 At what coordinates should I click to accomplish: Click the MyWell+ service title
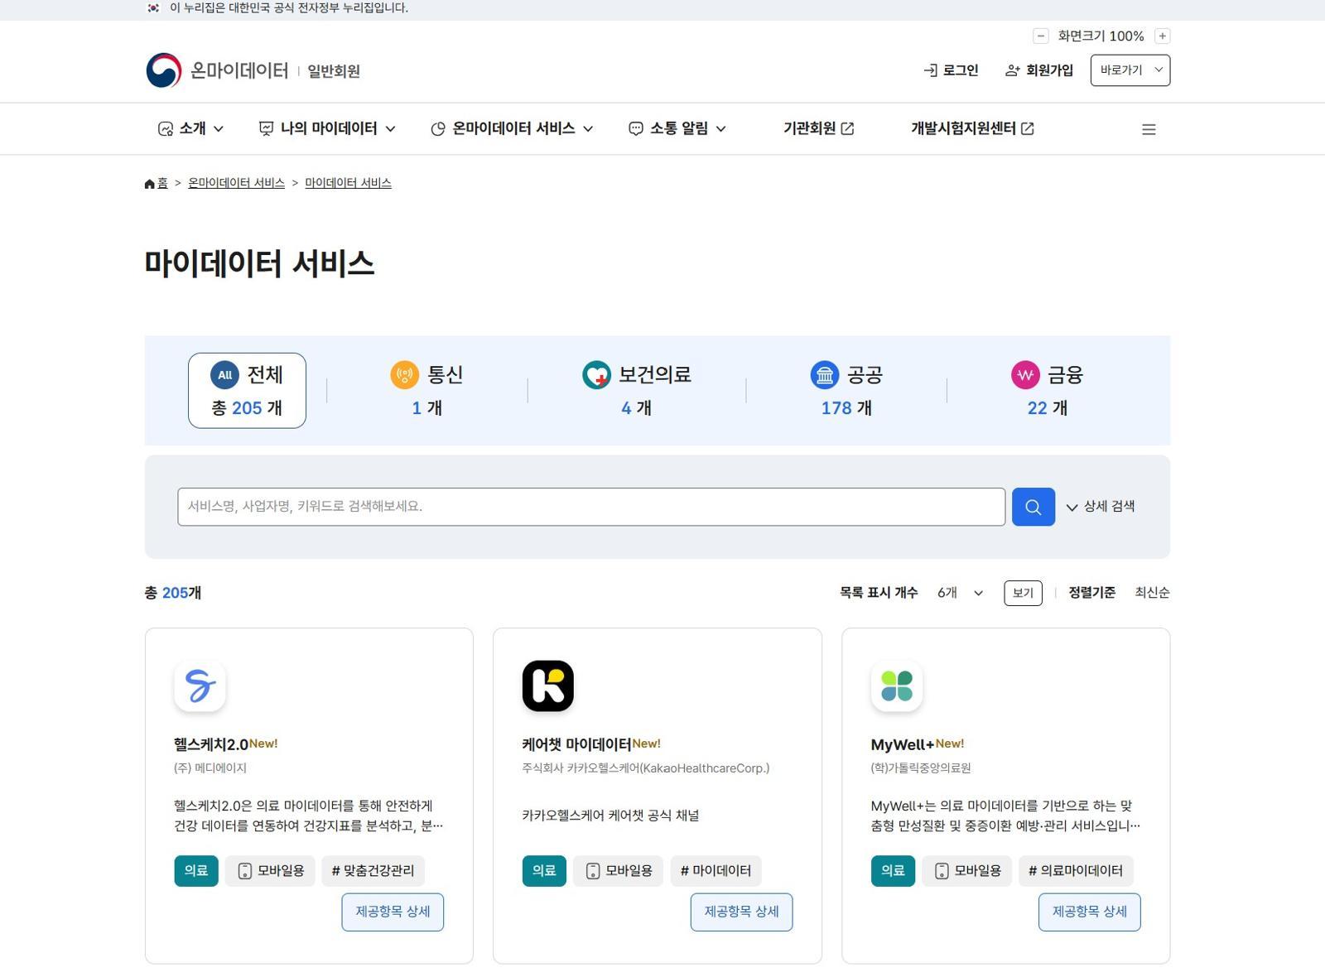[x=903, y=744]
